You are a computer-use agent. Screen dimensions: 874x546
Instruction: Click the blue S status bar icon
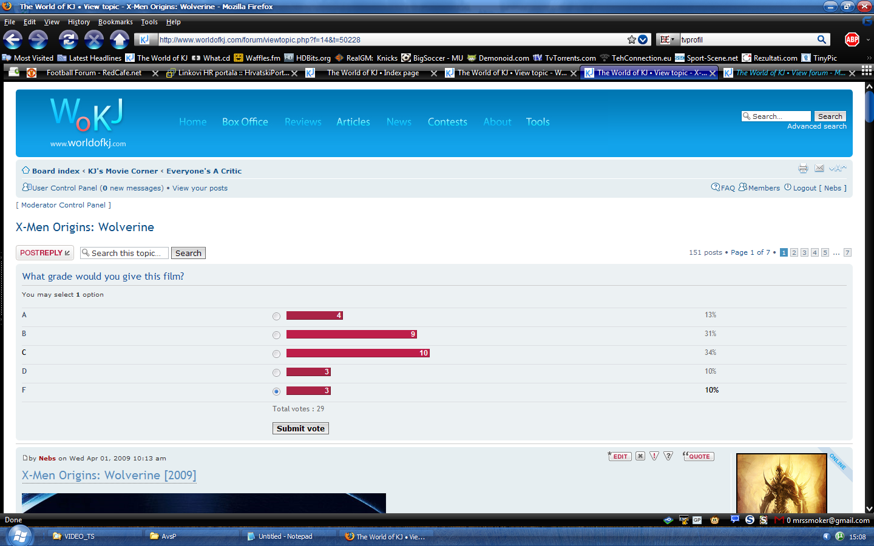[750, 520]
